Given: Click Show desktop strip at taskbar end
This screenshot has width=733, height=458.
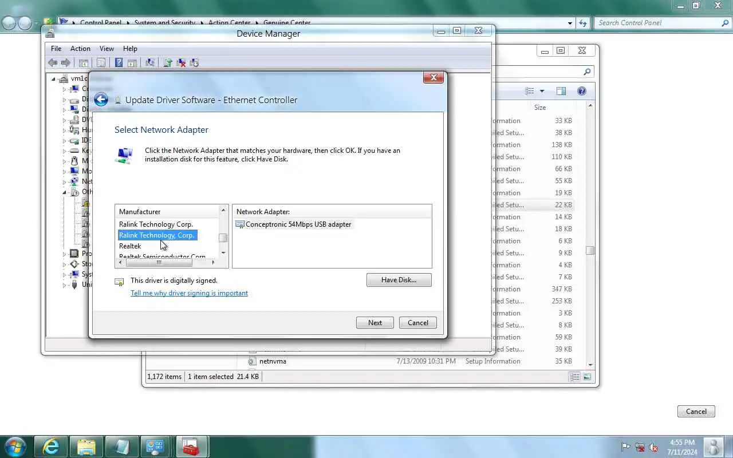Looking at the screenshot, I should [728, 447].
